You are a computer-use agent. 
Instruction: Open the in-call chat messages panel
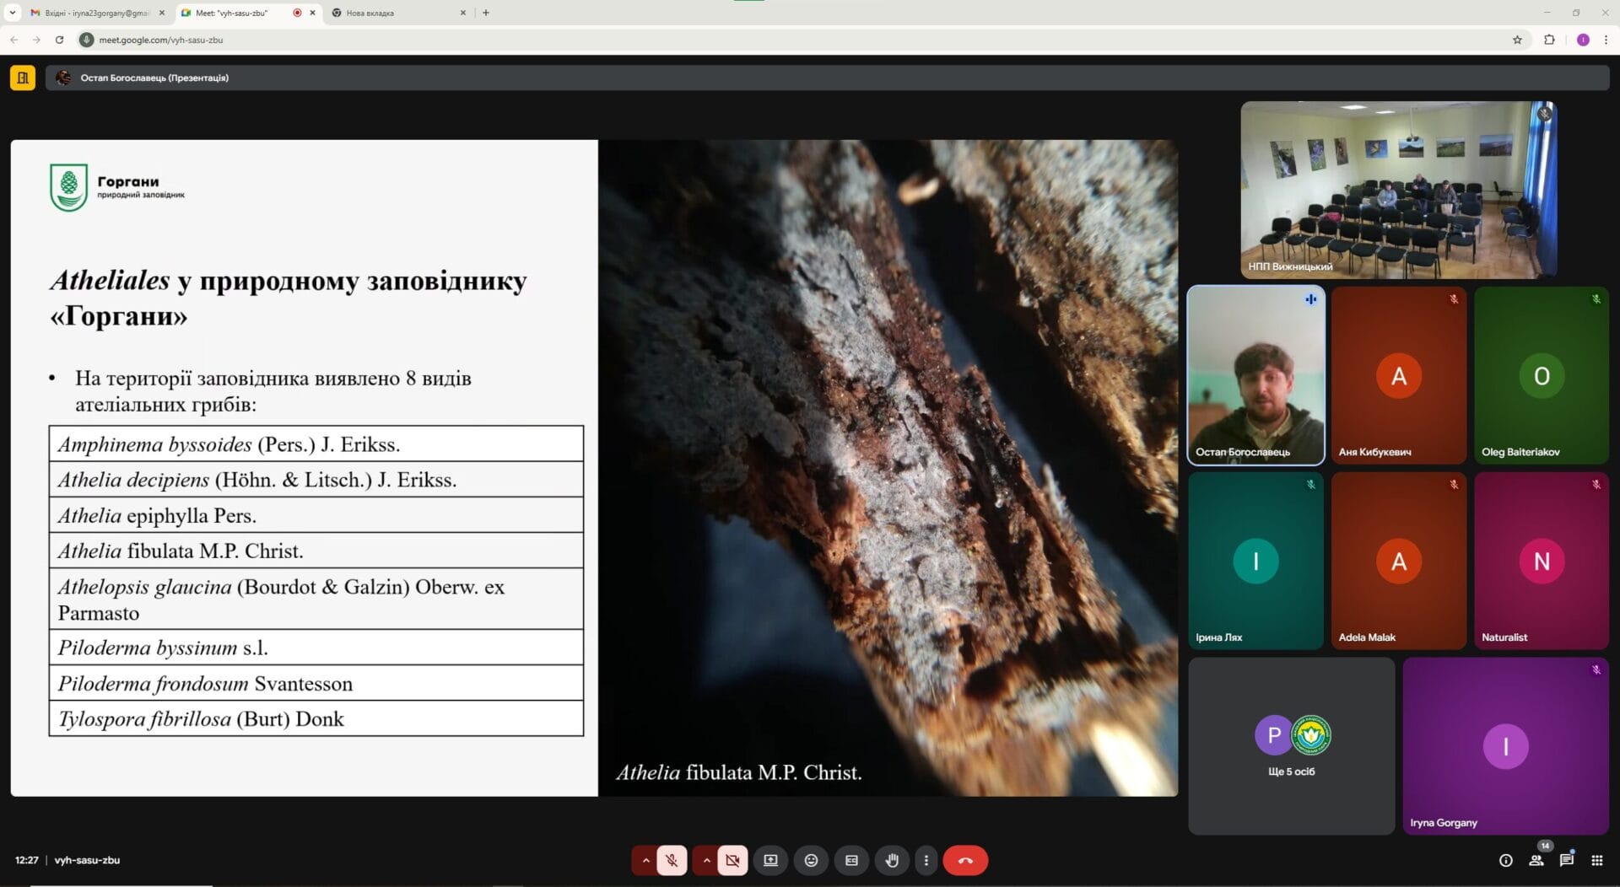pyautogui.click(x=1566, y=860)
